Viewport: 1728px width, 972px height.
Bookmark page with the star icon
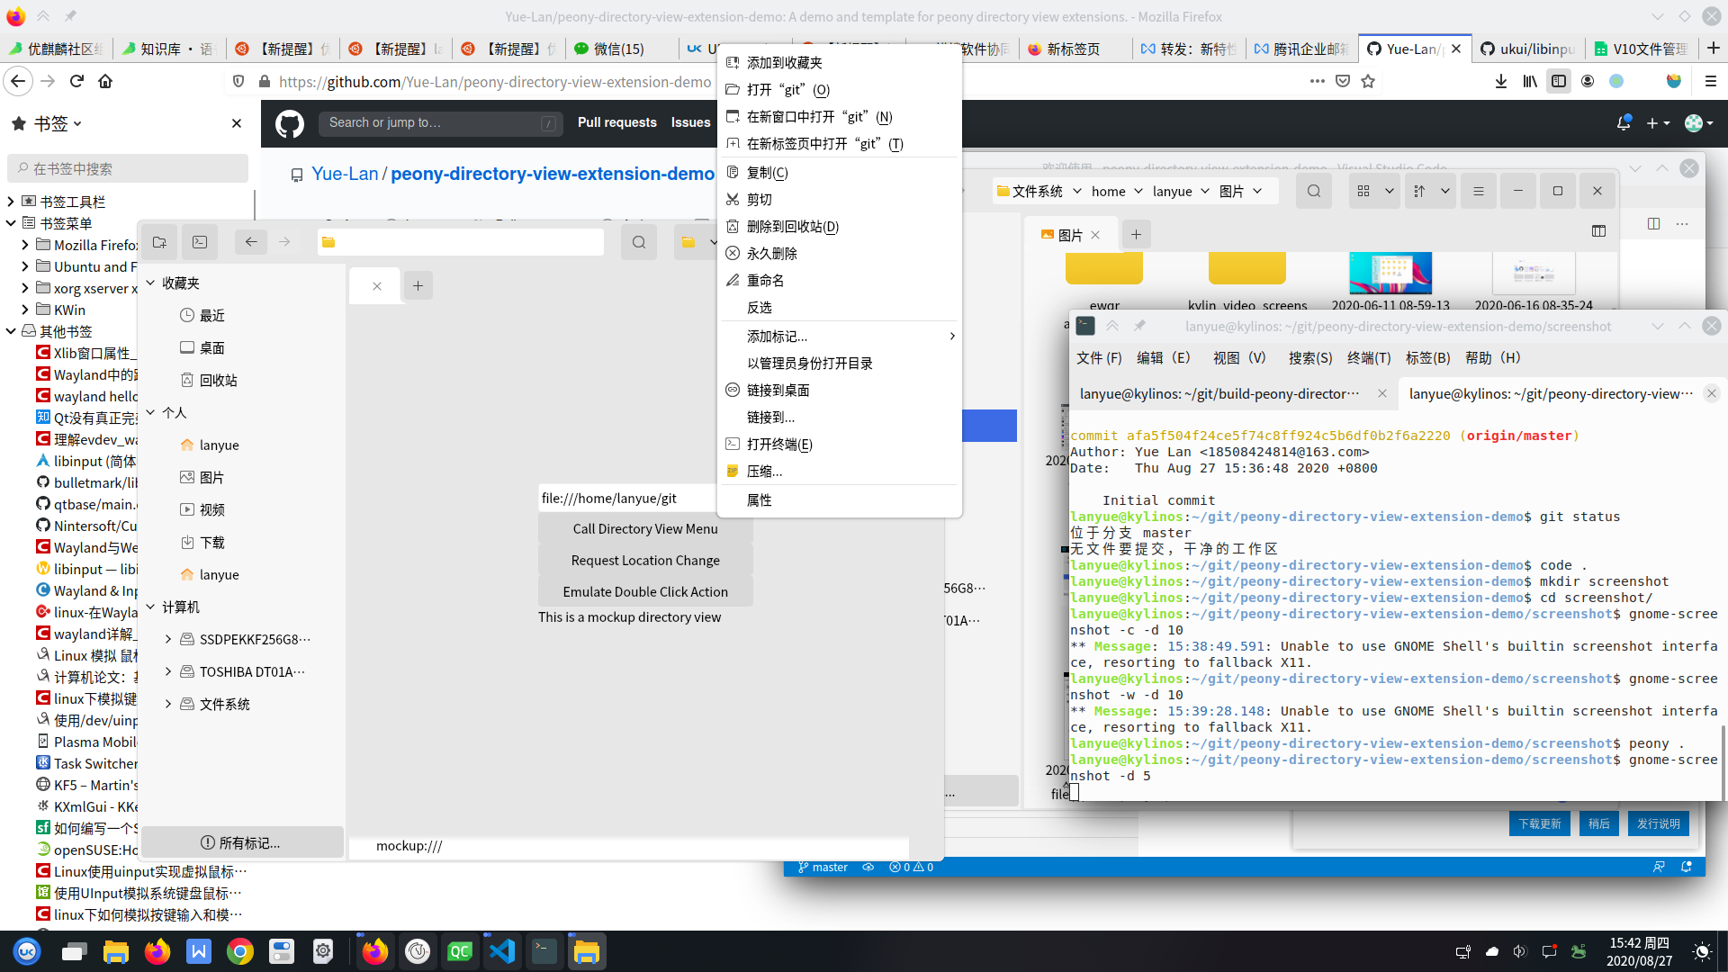pyautogui.click(x=1368, y=81)
